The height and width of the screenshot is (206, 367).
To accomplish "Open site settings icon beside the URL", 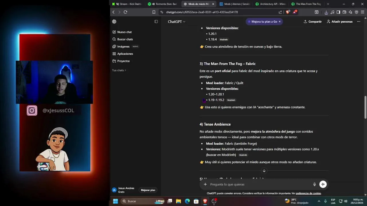I will tap(162, 12).
